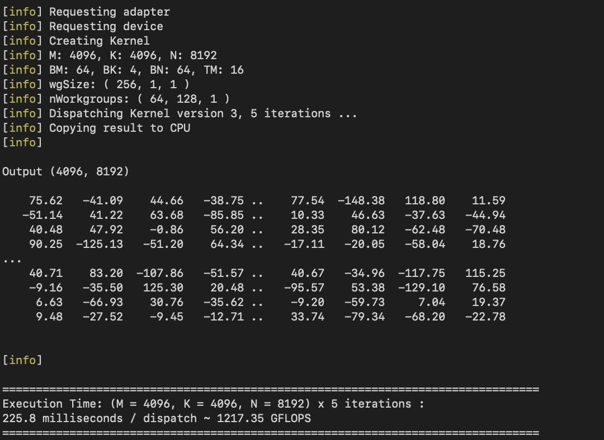
Task: Click the 'Dispatching Kernel version 3' line
Action: [180, 114]
